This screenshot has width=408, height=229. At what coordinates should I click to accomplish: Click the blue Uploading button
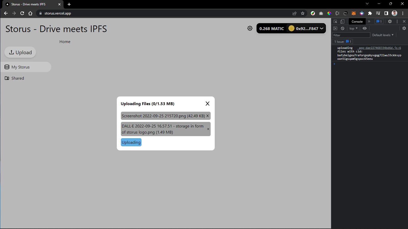point(131,142)
